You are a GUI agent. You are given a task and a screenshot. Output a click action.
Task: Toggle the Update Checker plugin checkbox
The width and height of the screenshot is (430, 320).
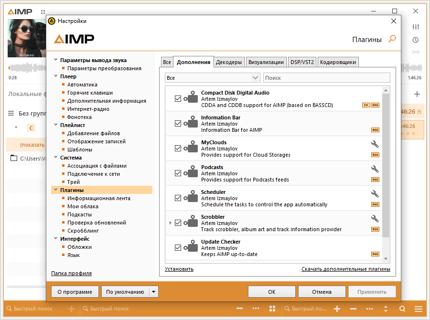coord(178,248)
